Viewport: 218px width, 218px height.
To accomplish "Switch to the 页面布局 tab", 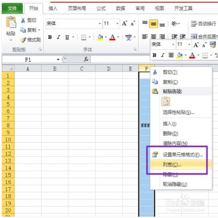I will (x=77, y=9).
